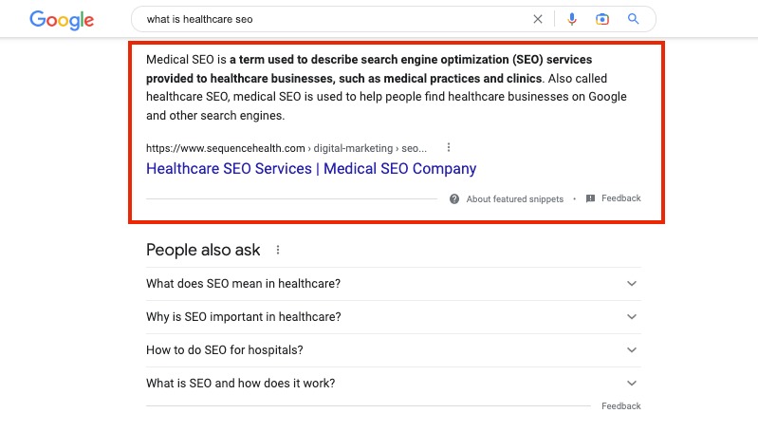
Task: Expand "How to do SEO for hospitals?"
Action: point(633,350)
